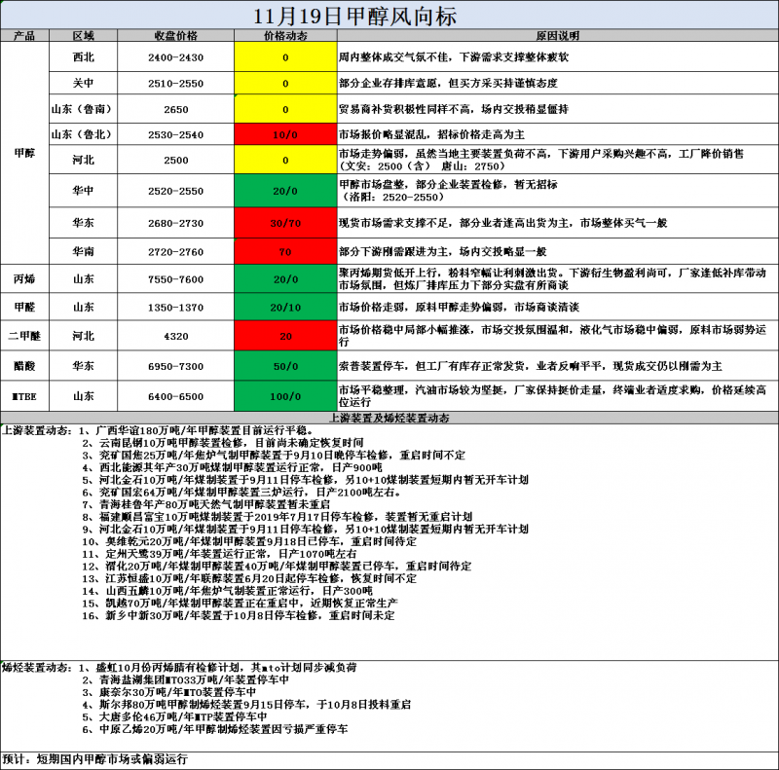Click the red '10/0' price change cell

coord(285,134)
